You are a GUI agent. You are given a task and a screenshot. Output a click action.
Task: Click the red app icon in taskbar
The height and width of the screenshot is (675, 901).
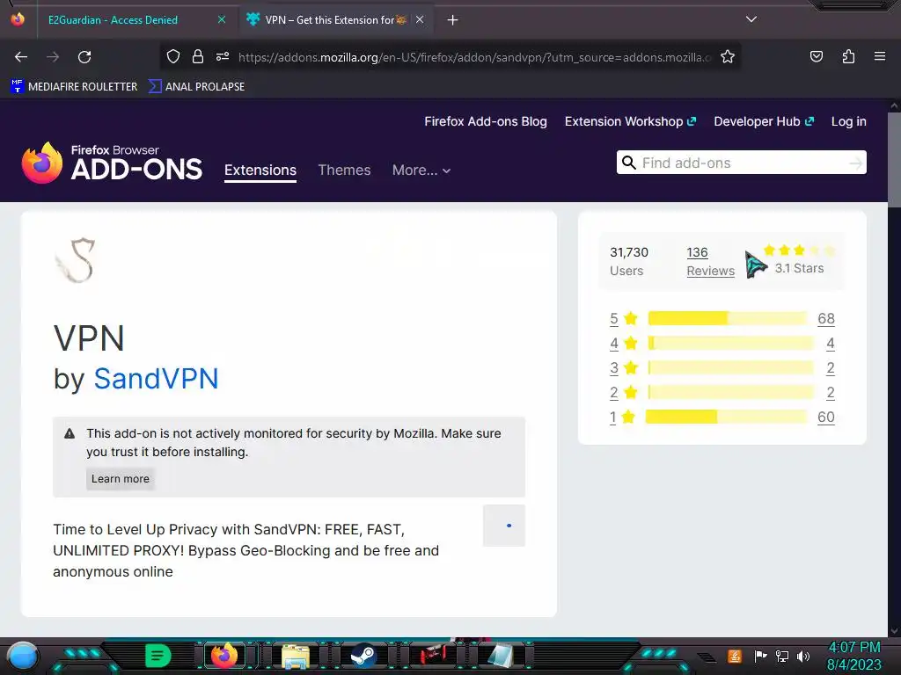point(433,655)
